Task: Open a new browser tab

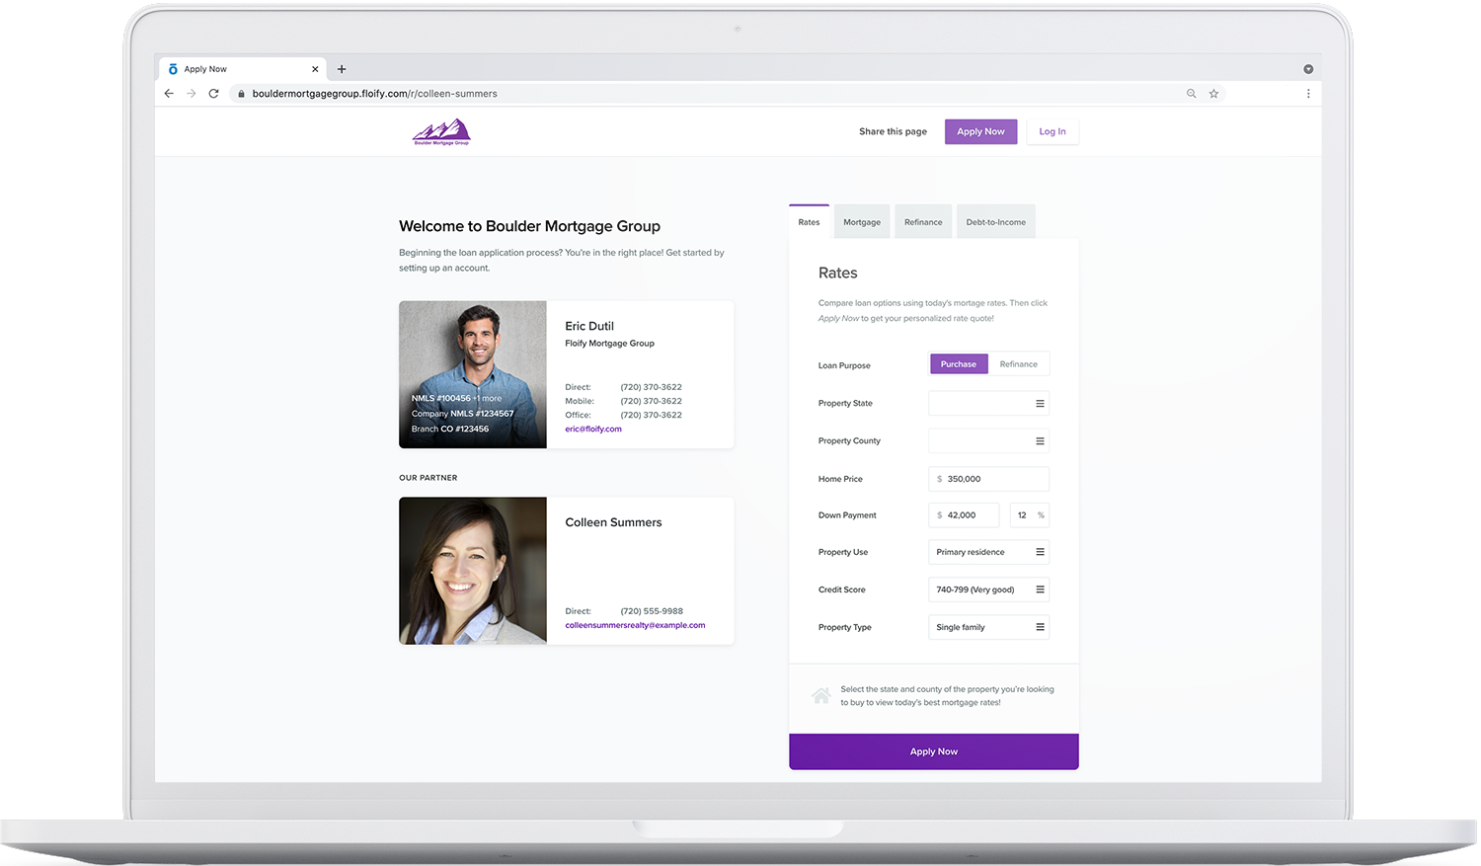Action: click(342, 69)
